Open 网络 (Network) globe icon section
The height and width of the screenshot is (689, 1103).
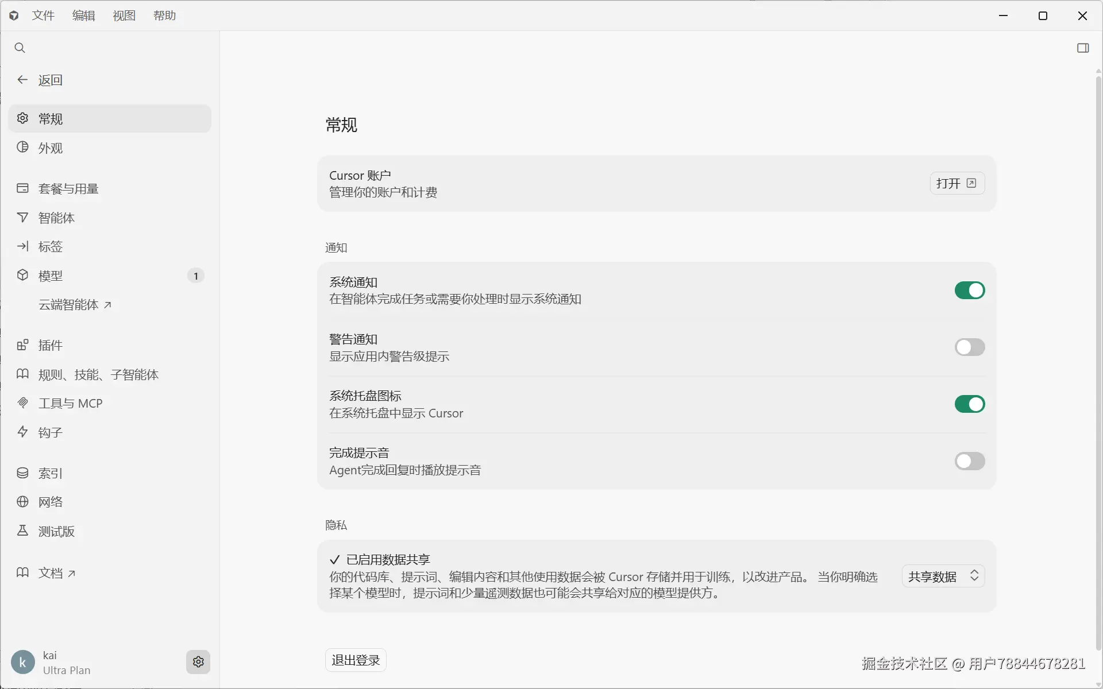pos(22,502)
